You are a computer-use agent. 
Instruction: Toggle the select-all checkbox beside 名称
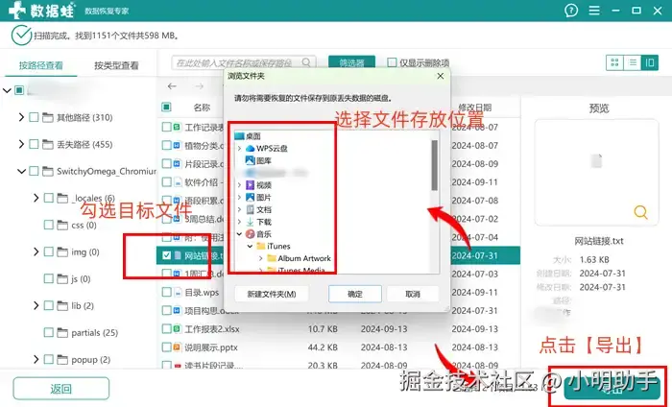pyautogui.click(x=166, y=108)
